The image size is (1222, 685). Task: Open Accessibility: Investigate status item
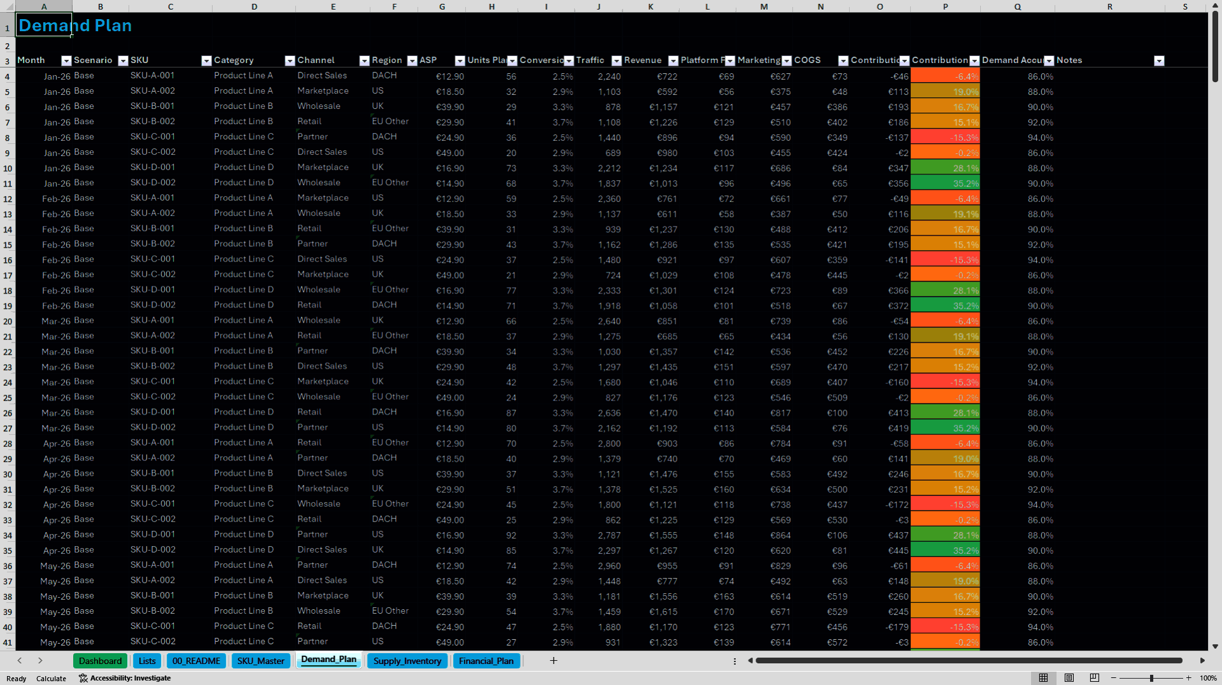[125, 678]
